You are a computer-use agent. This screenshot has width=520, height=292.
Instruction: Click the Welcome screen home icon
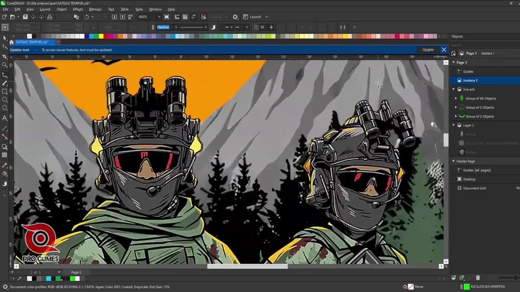(11, 42)
